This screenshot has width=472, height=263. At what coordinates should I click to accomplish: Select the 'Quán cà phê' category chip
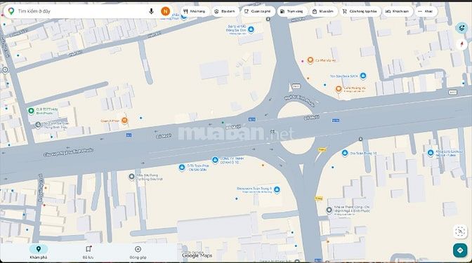pos(257,11)
